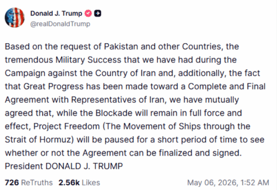Viewport: 277px width, 190px height.
Task: Click the red verified checkmark badge
Action: [x=88, y=13]
